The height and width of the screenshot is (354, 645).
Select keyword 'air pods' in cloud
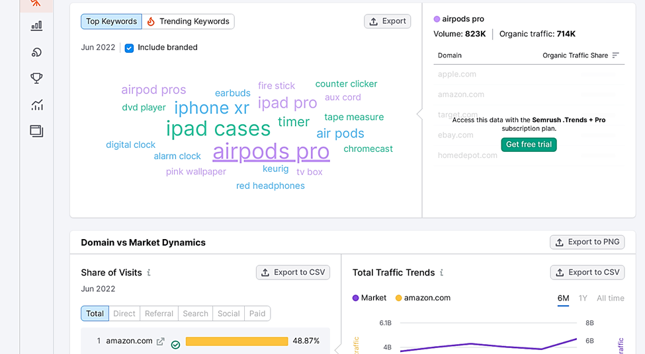[340, 133]
